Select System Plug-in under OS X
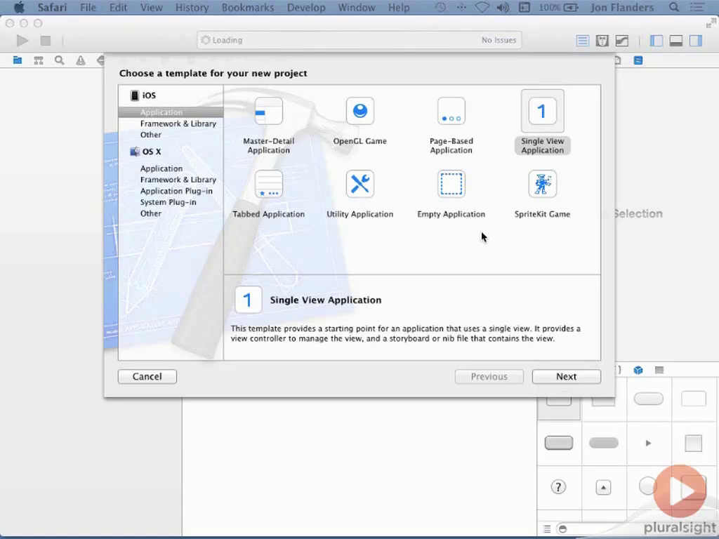Viewport: 719px width, 539px height. click(168, 202)
